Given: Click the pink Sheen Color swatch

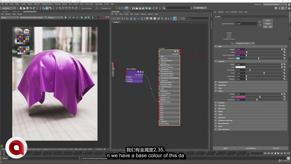Looking at the screenshot, I should click(240, 97).
